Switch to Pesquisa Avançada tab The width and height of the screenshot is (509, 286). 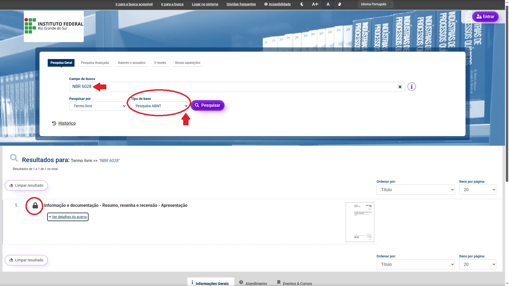(95, 63)
